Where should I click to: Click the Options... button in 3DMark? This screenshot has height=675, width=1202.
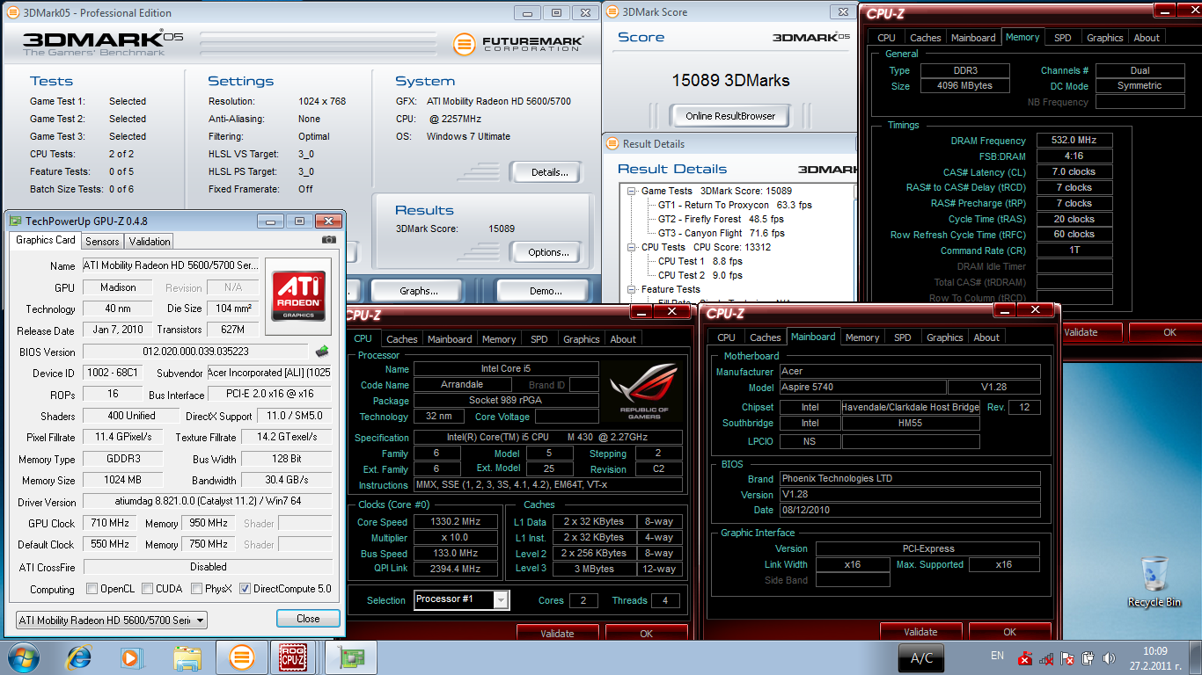pos(545,252)
